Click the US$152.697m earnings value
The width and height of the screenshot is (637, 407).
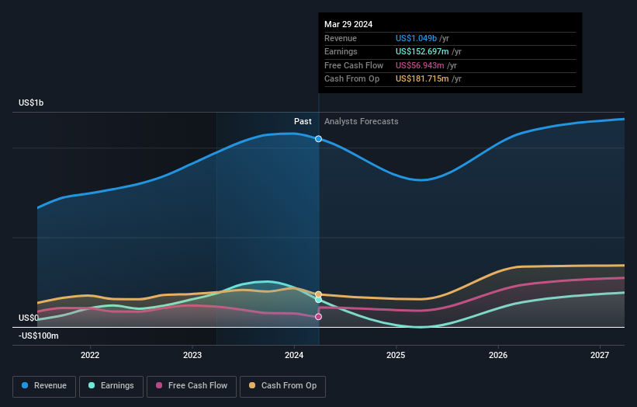click(422, 51)
